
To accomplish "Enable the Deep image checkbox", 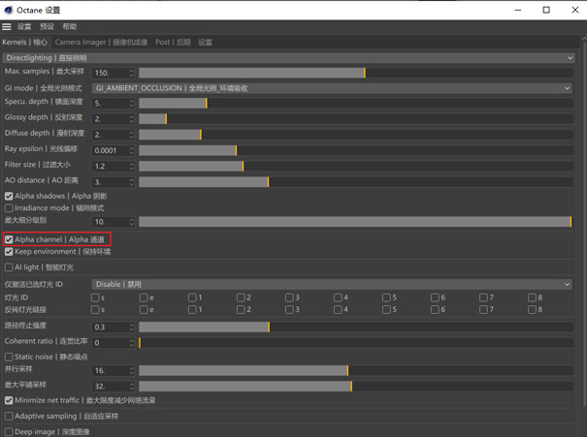I will coord(9,432).
